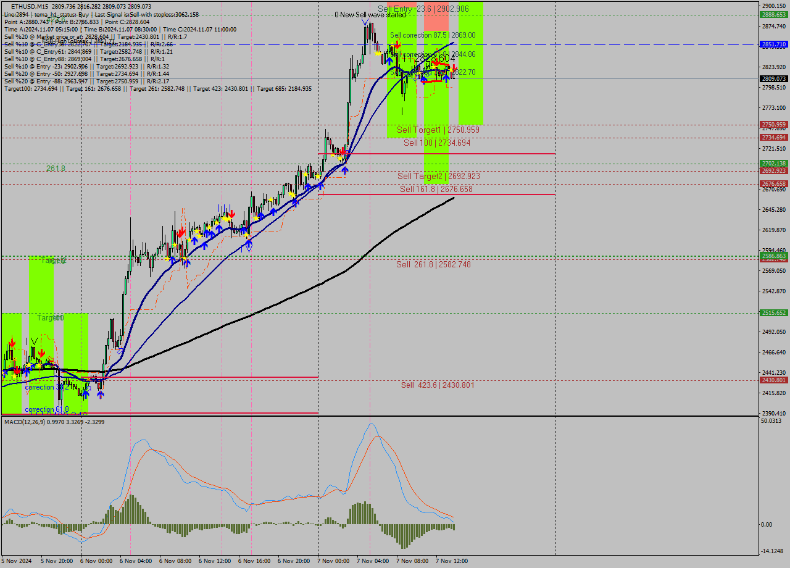Image resolution: width=790 pixels, height=568 pixels.
Task: Select 'Sell Target2 | 2692.923' label
Action: [439, 176]
